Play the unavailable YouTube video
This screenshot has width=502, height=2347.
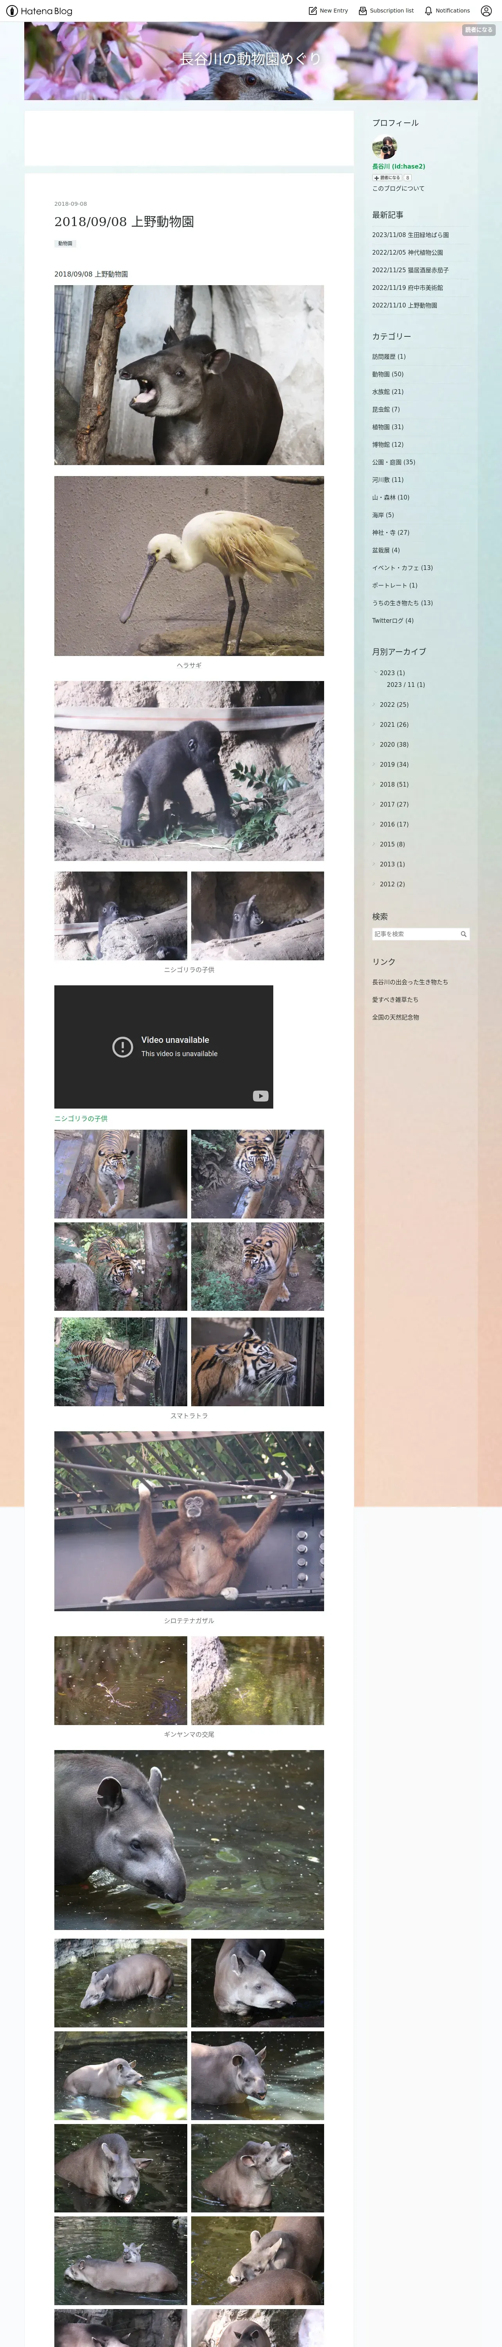pos(164,1047)
